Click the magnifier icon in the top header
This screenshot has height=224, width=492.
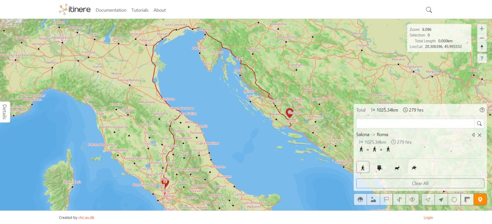(429, 10)
